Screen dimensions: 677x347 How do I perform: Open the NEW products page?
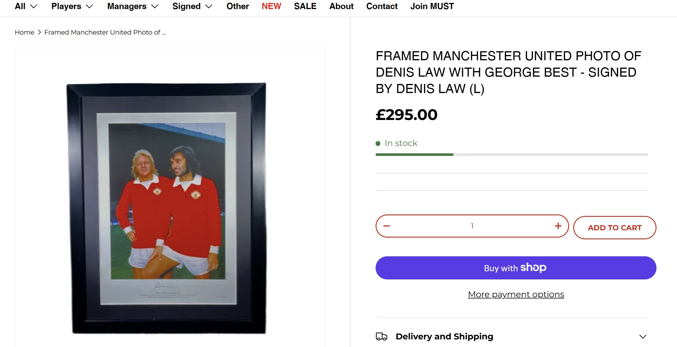point(271,6)
